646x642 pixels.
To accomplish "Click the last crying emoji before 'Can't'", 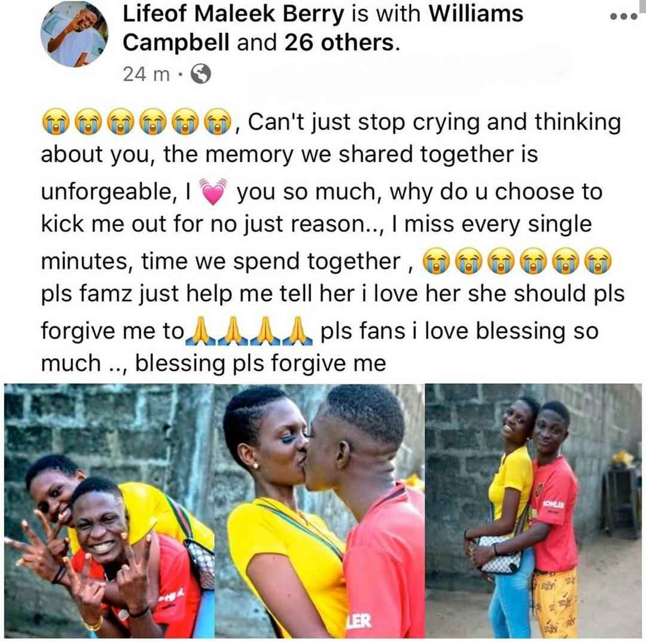I will pos(218,122).
